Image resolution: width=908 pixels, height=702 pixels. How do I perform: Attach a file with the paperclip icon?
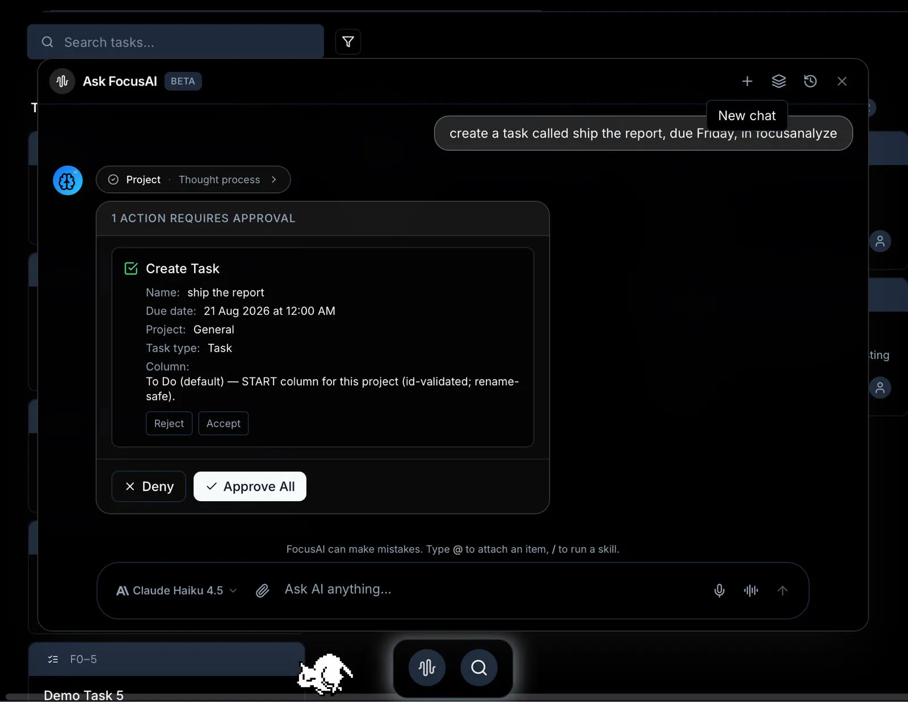pyautogui.click(x=262, y=591)
